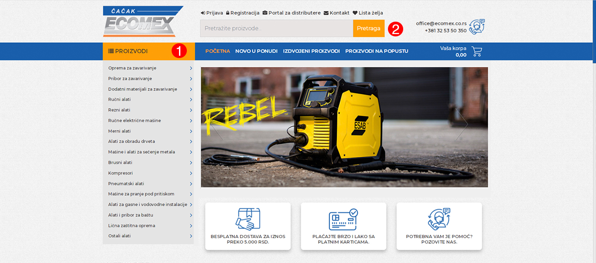
Task: Click office@ecomex.co.rs email address
Action: [441, 23]
